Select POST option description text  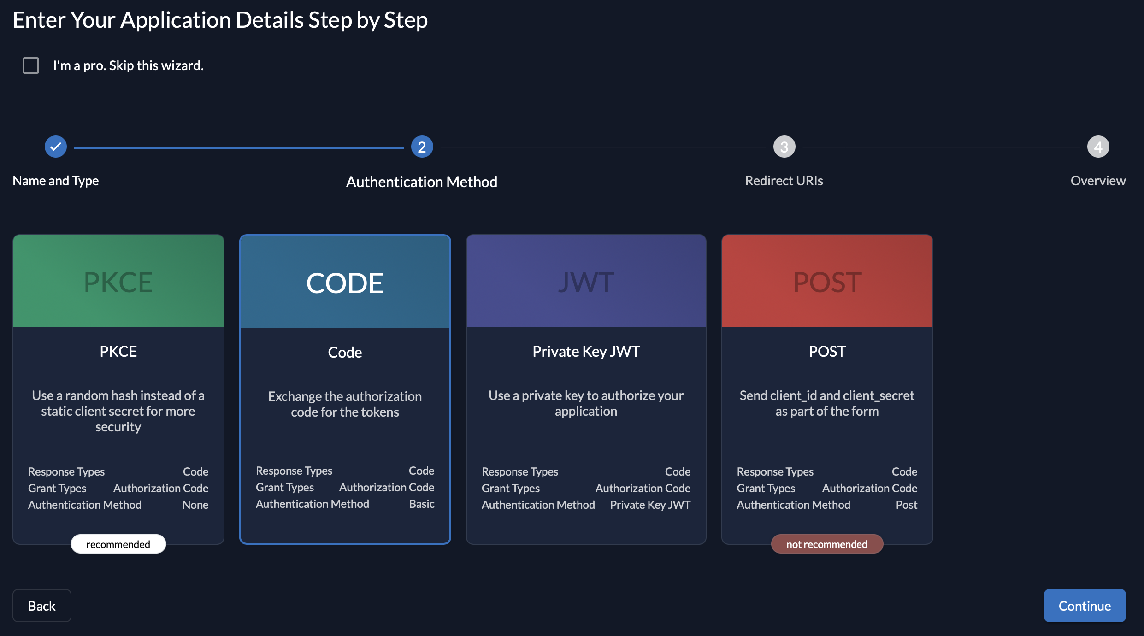(x=827, y=403)
